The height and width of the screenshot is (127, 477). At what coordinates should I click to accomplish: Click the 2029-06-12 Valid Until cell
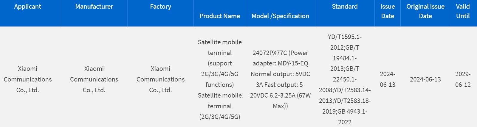pyautogui.click(x=463, y=79)
